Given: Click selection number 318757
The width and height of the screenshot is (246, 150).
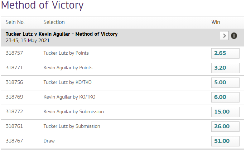Looking at the screenshot, I should (x=14, y=53).
